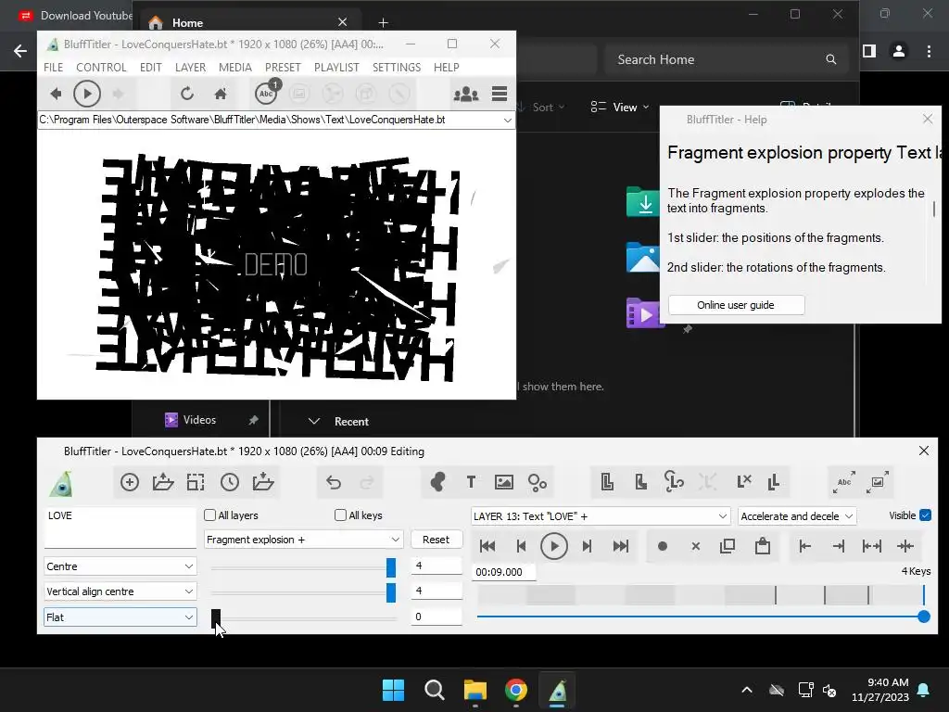This screenshot has height=712, width=949.
Task: Click the blob shape layer icon
Action: click(437, 482)
